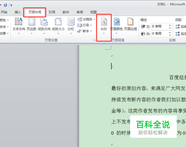The image size is (186, 147).
Task: Switch to the Insert (插入) tab
Action: point(17,12)
